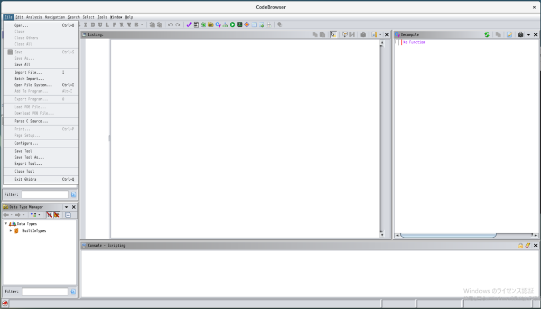
Task: Click filter options icon beside lower Filter
Action: coord(73,292)
